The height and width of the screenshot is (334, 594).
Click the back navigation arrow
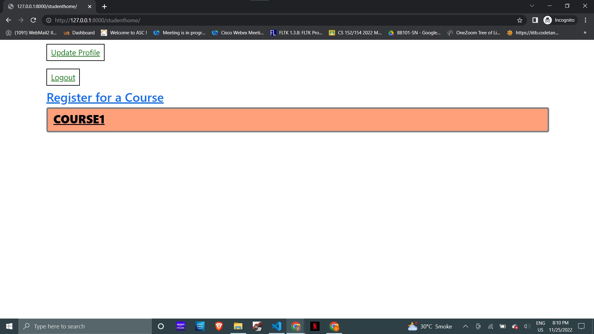pyautogui.click(x=8, y=20)
